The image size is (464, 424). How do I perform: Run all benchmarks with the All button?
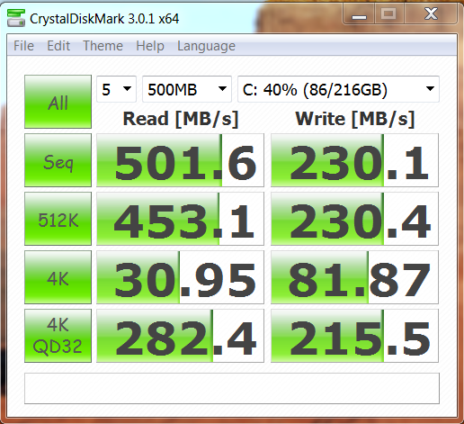[58, 102]
